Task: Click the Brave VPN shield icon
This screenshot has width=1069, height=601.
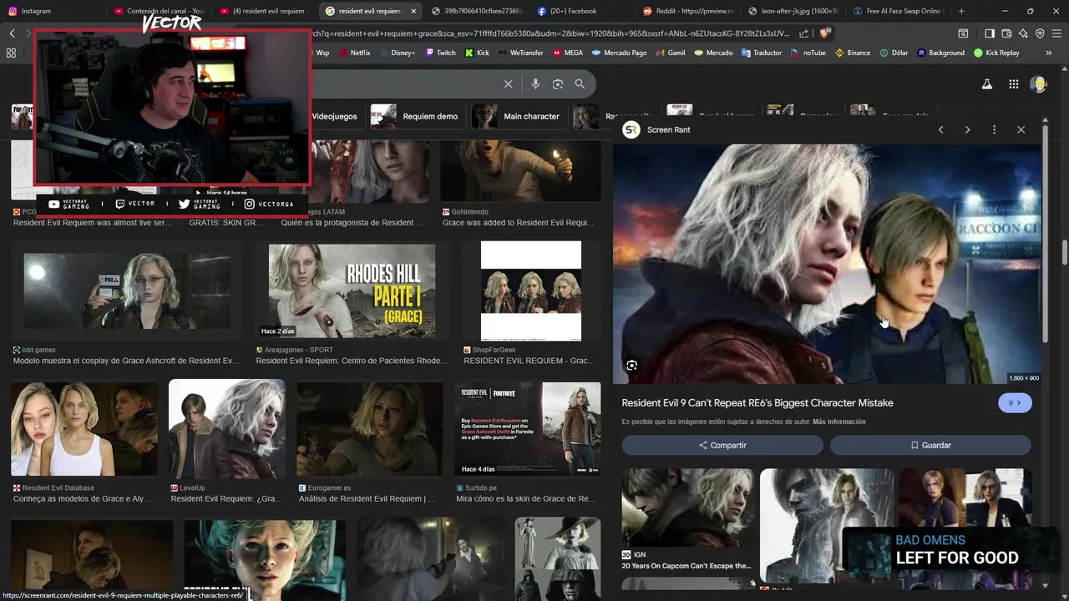Action: tap(1040, 33)
